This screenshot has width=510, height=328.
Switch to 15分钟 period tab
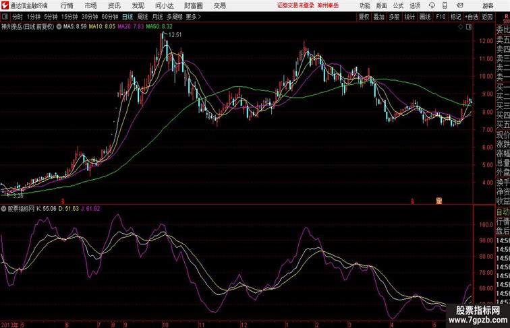(x=69, y=17)
